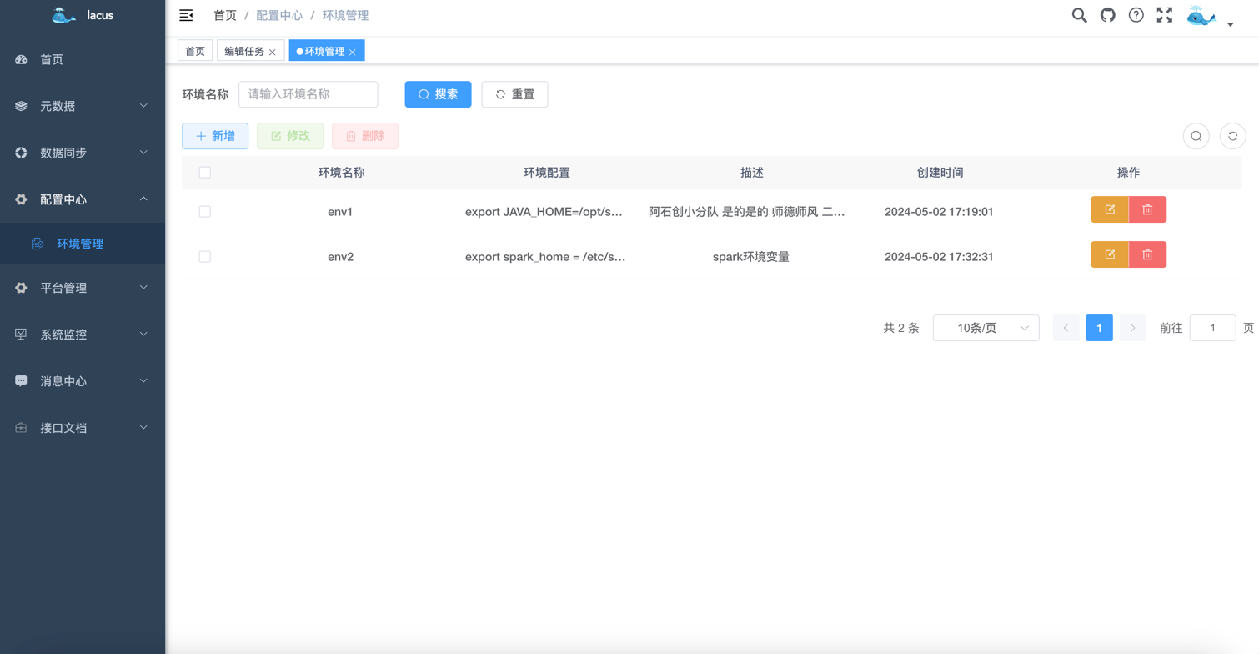Open the 10条/页 page size dropdown
Viewport: 1259px width, 654px height.
tap(986, 328)
